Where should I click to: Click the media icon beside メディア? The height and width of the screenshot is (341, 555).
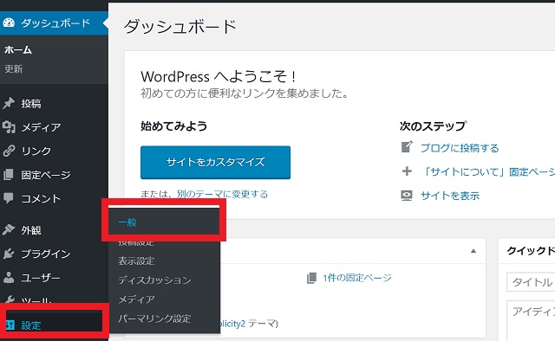9,127
